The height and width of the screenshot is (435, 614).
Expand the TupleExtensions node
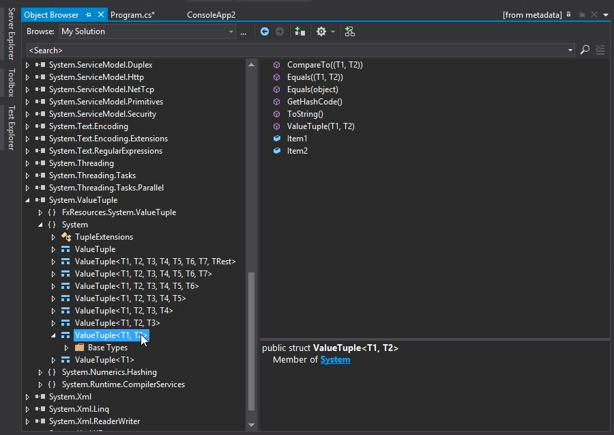pos(53,237)
